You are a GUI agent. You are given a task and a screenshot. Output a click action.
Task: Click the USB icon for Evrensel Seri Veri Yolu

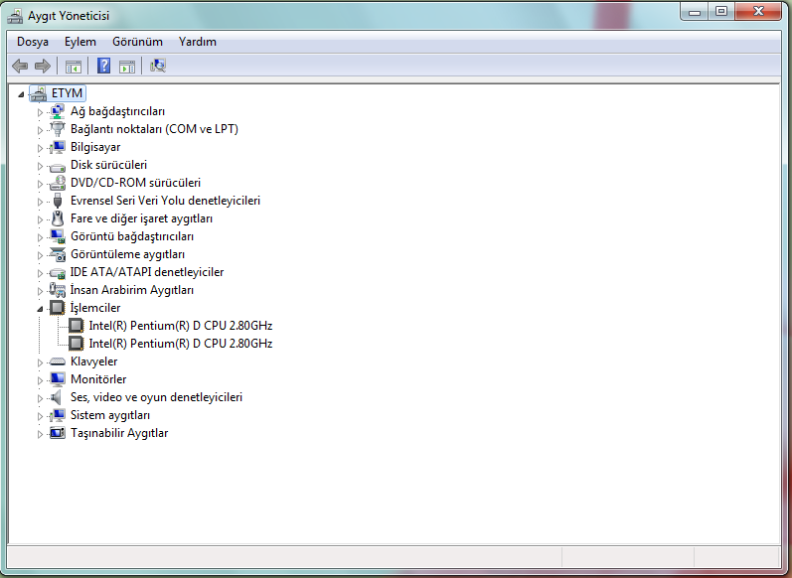click(57, 201)
